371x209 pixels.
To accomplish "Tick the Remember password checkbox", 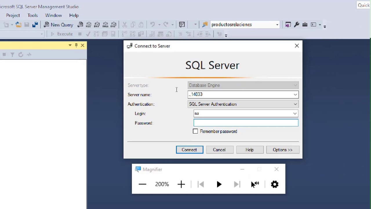I will click(x=195, y=131).
